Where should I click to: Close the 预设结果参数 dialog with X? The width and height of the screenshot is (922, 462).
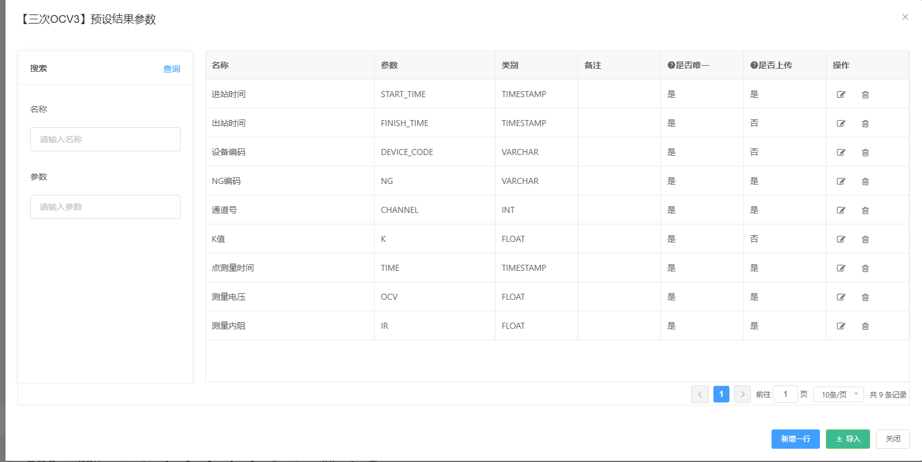coord(905,17)
